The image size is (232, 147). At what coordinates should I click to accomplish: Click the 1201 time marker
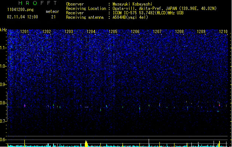(24, 32)
